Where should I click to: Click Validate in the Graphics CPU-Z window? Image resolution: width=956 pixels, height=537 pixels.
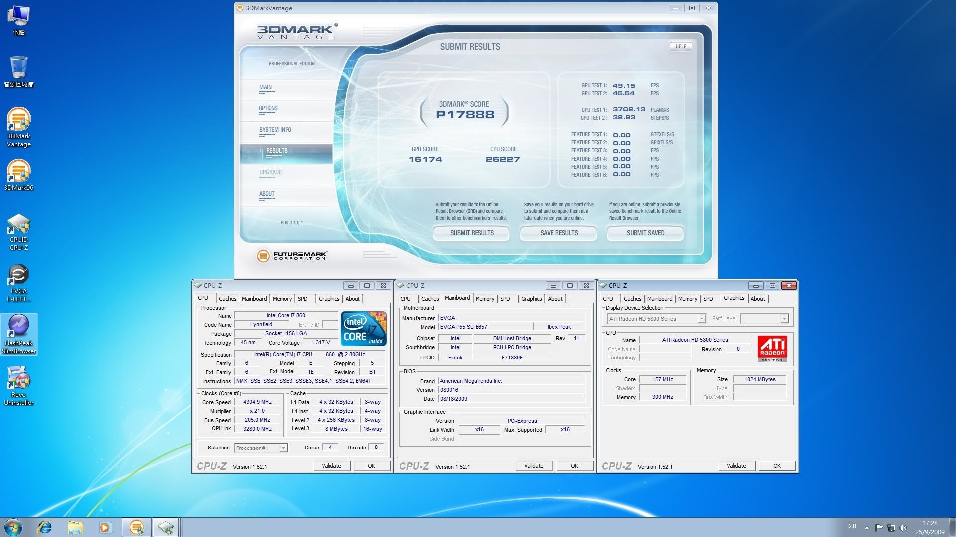click(x=736, y=466)
